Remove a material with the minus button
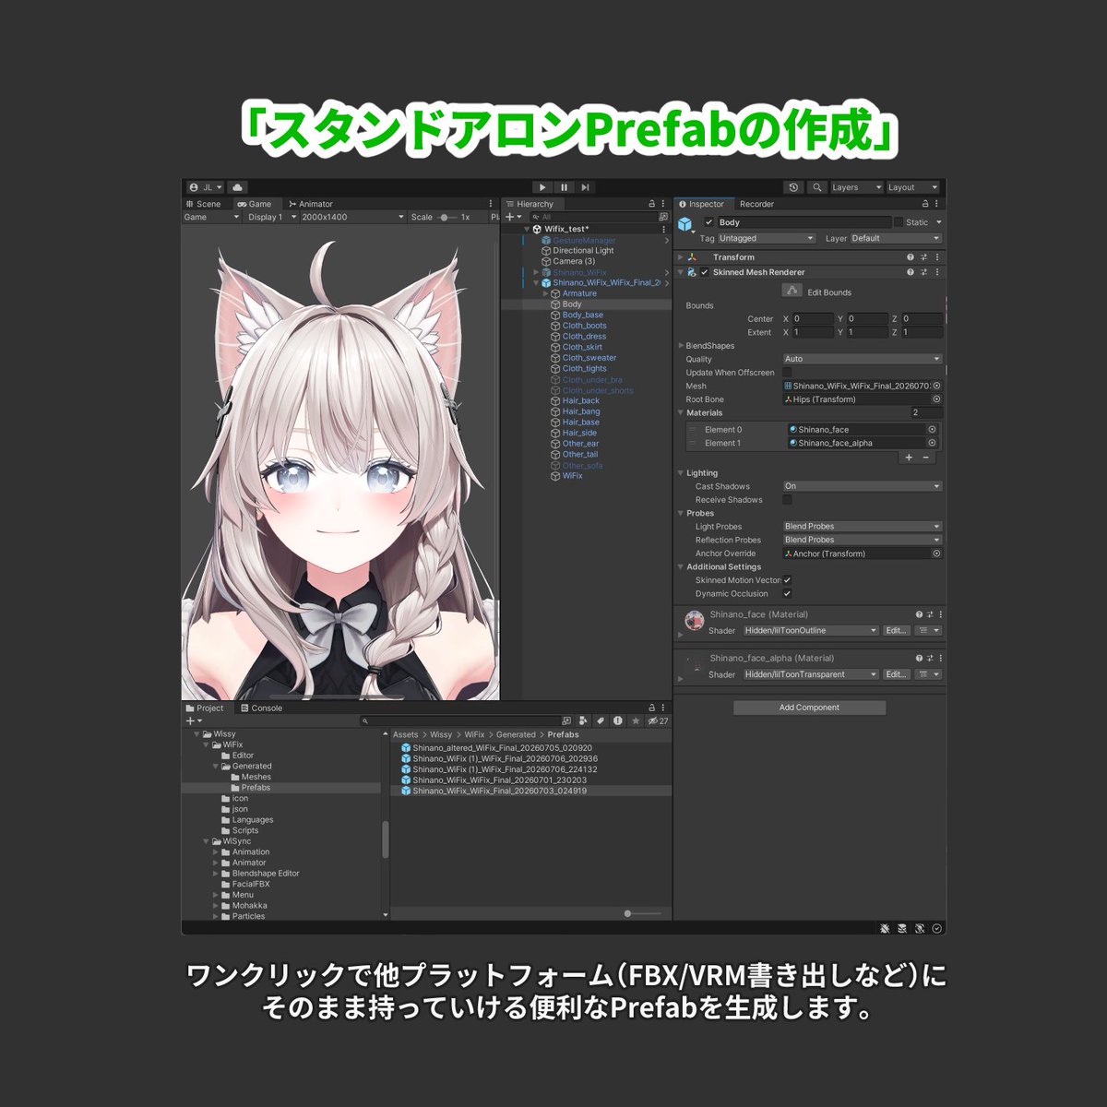Screen dimensions: 1107x1107 tap(926, 457)
